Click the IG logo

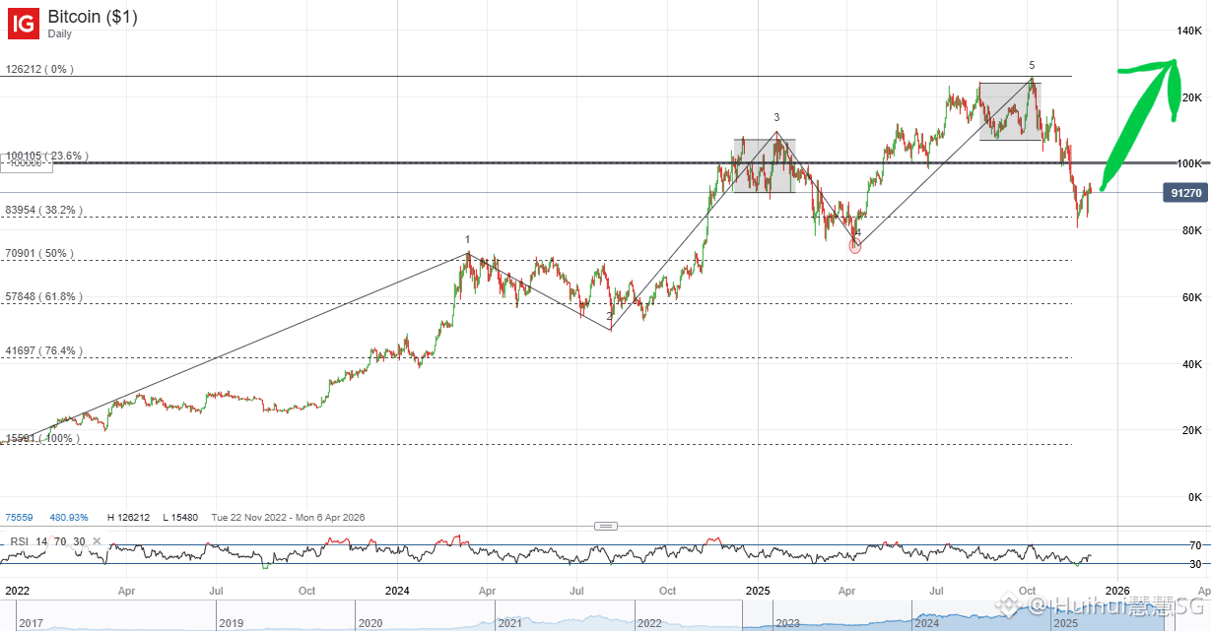coord(24,24)
